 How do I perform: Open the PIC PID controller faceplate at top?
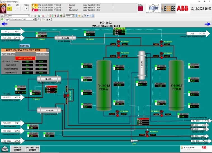(119, 31)
